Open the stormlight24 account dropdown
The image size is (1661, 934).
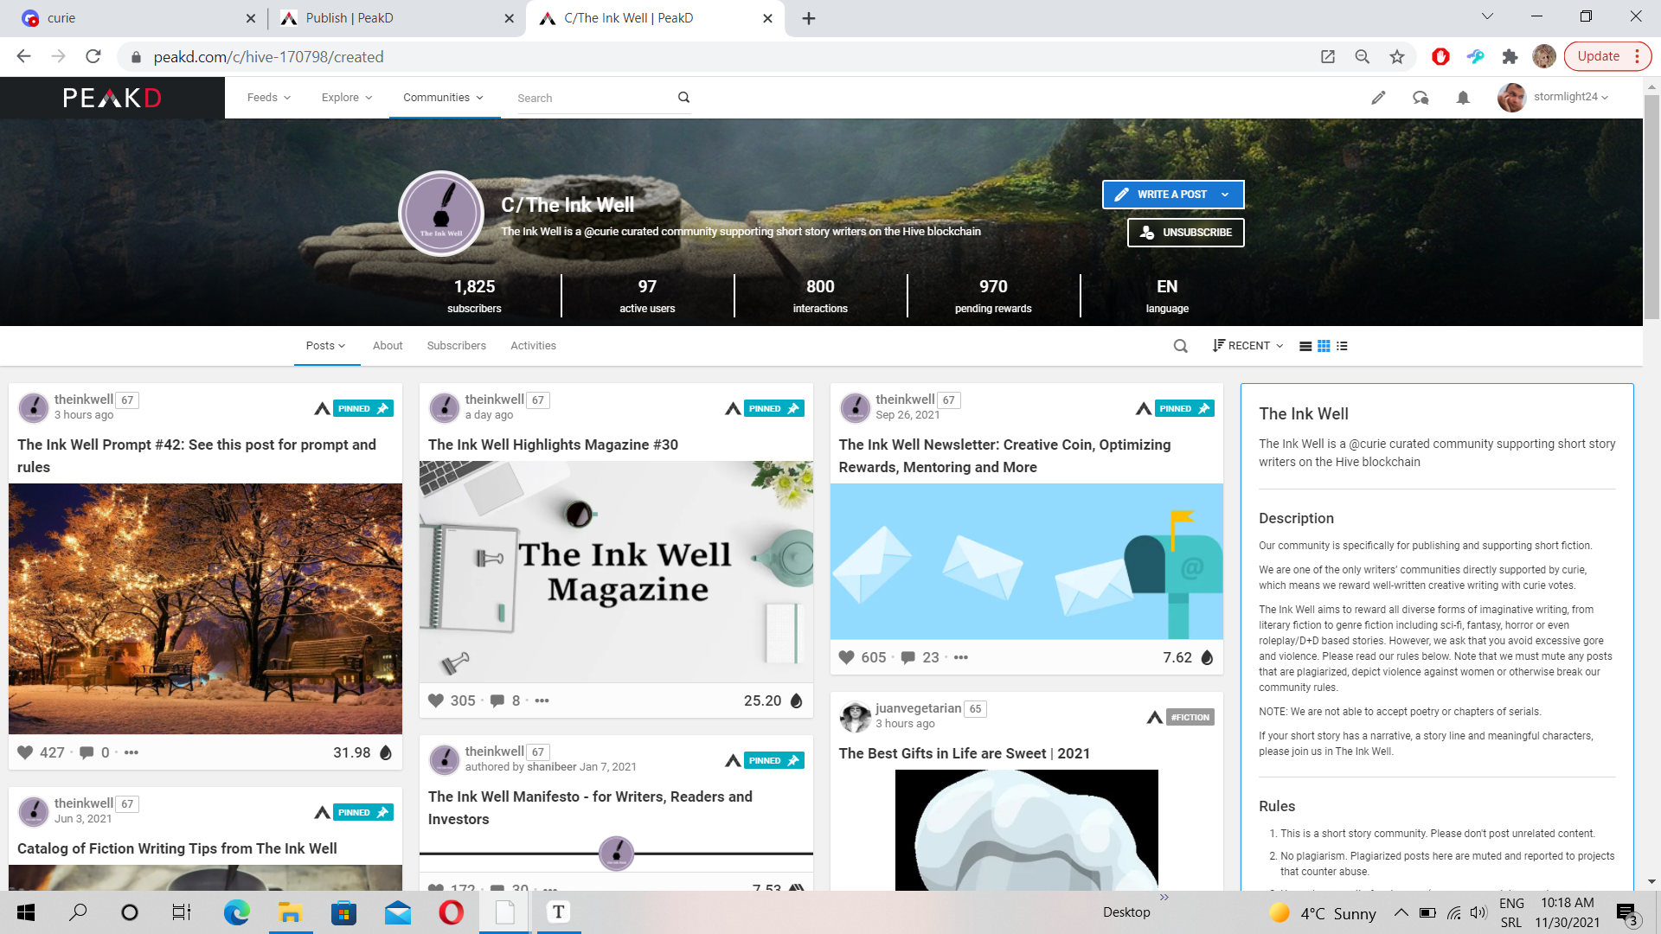(x=1571, y=97)
